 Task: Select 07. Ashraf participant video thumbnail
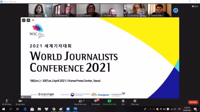click(136, 10)
